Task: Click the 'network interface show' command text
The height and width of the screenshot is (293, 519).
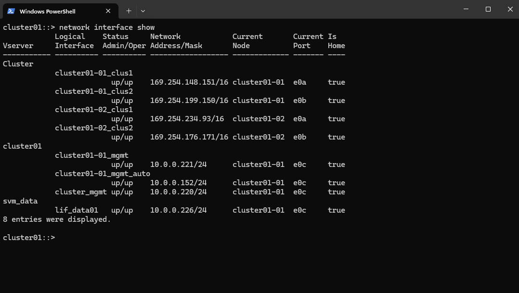Action: 107,27
